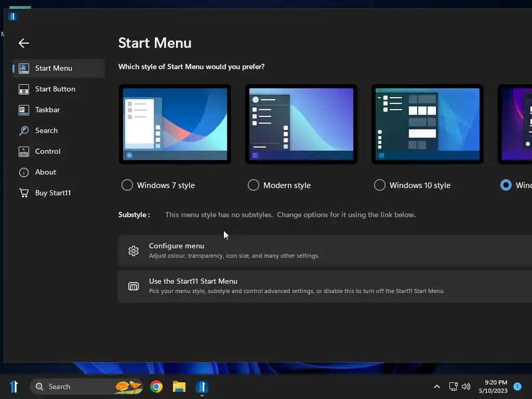Open the Start Button sidebar section
The height and width of the screenshot is (399, 532).
(x=58, y=89)
